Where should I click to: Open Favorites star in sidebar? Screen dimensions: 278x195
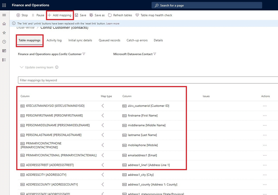pos(4,33)
